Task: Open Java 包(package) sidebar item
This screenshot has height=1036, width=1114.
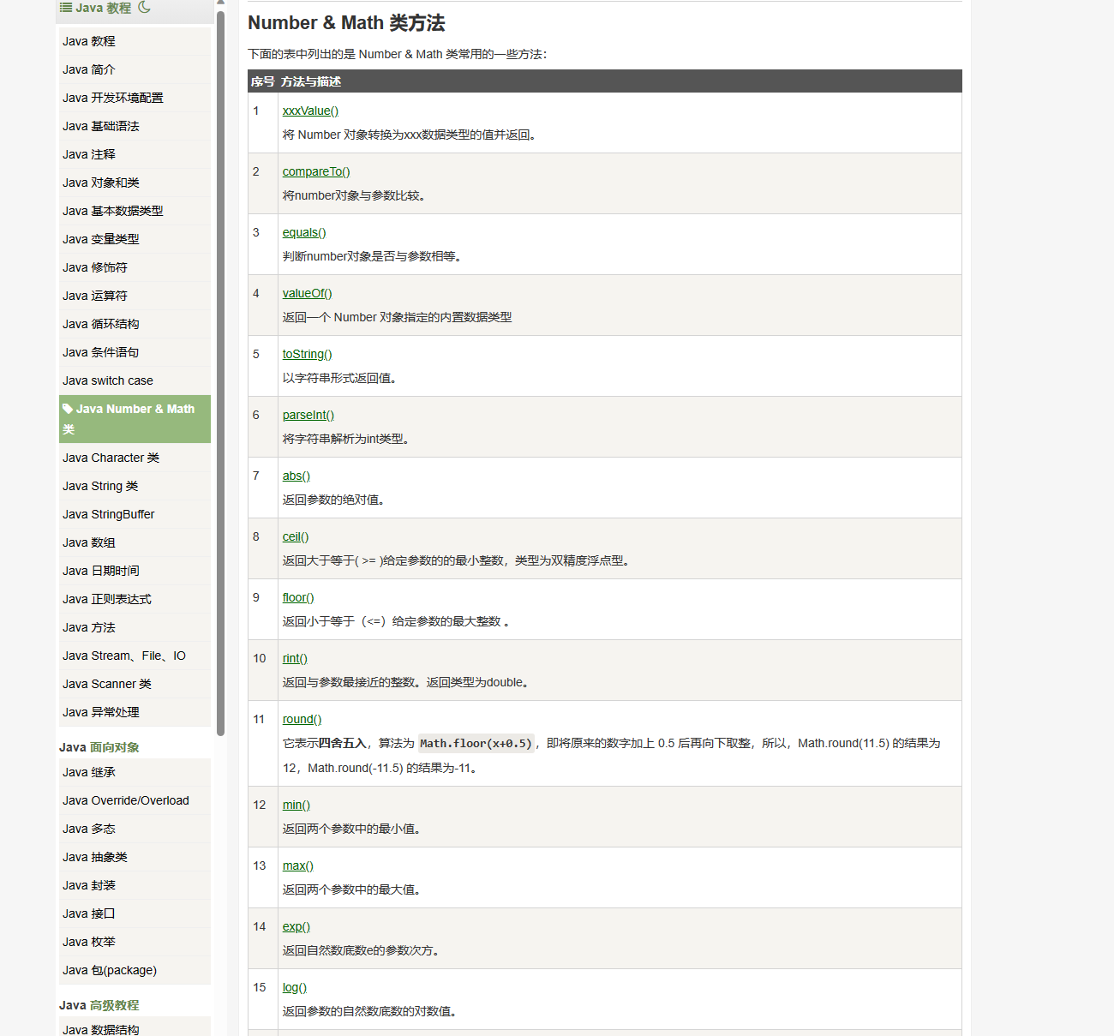Action: coord(135,970)
